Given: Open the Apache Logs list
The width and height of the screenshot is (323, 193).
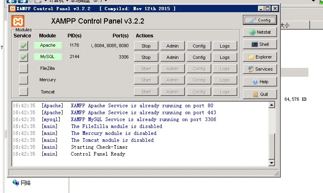Looking at the screenshot, I should (x=225, y=46).
